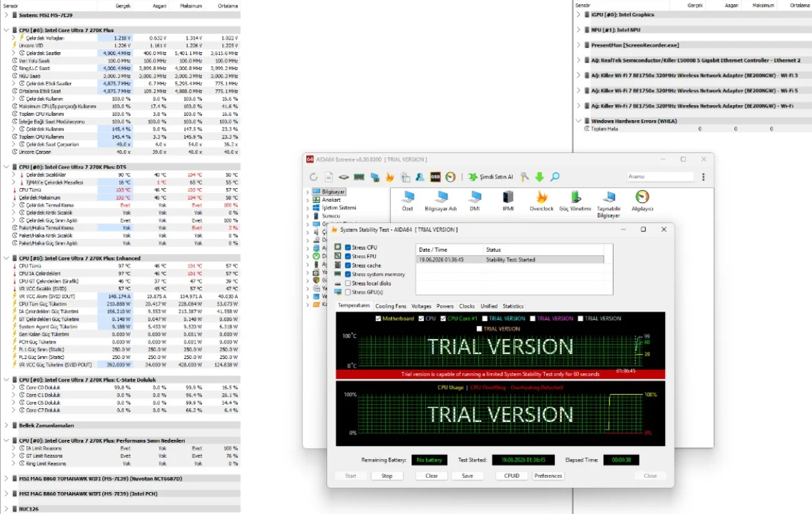Expand the NPU [#1]: Intel NPU group
This screenshot has height=514, width=812.
click(578, 30)
